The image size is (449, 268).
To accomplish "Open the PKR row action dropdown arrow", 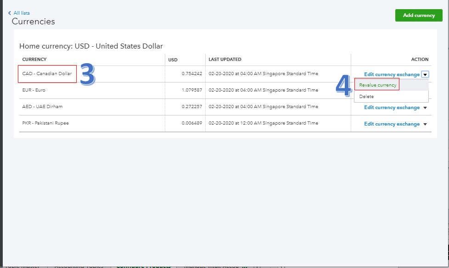I will pyautogui.click(x=425, y=124).
